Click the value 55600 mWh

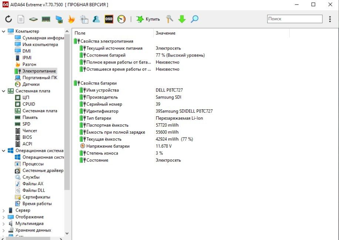click(167, 132)
